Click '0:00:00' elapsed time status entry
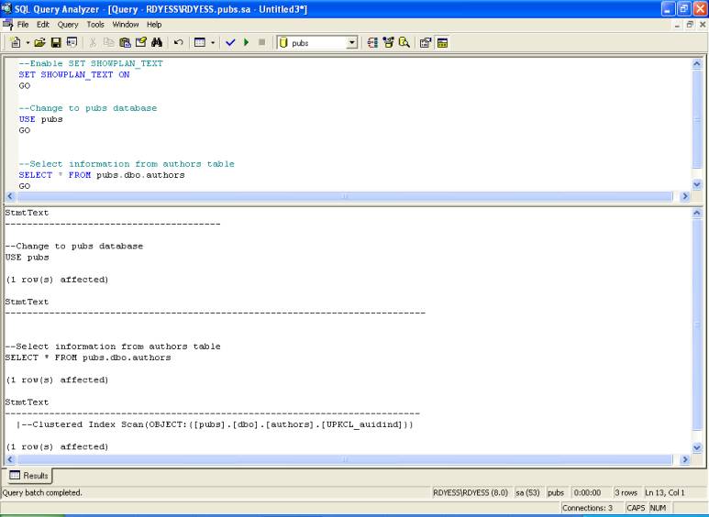The image size is (709, 517). pos(587,492)
